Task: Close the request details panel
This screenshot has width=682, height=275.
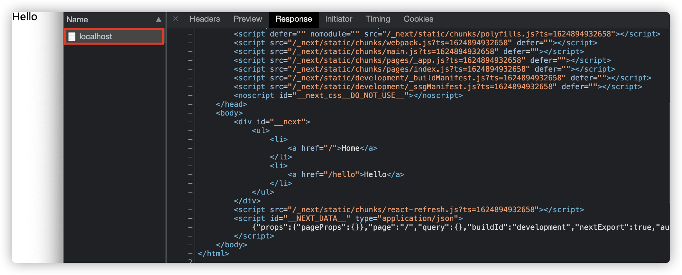Action: 176,19
